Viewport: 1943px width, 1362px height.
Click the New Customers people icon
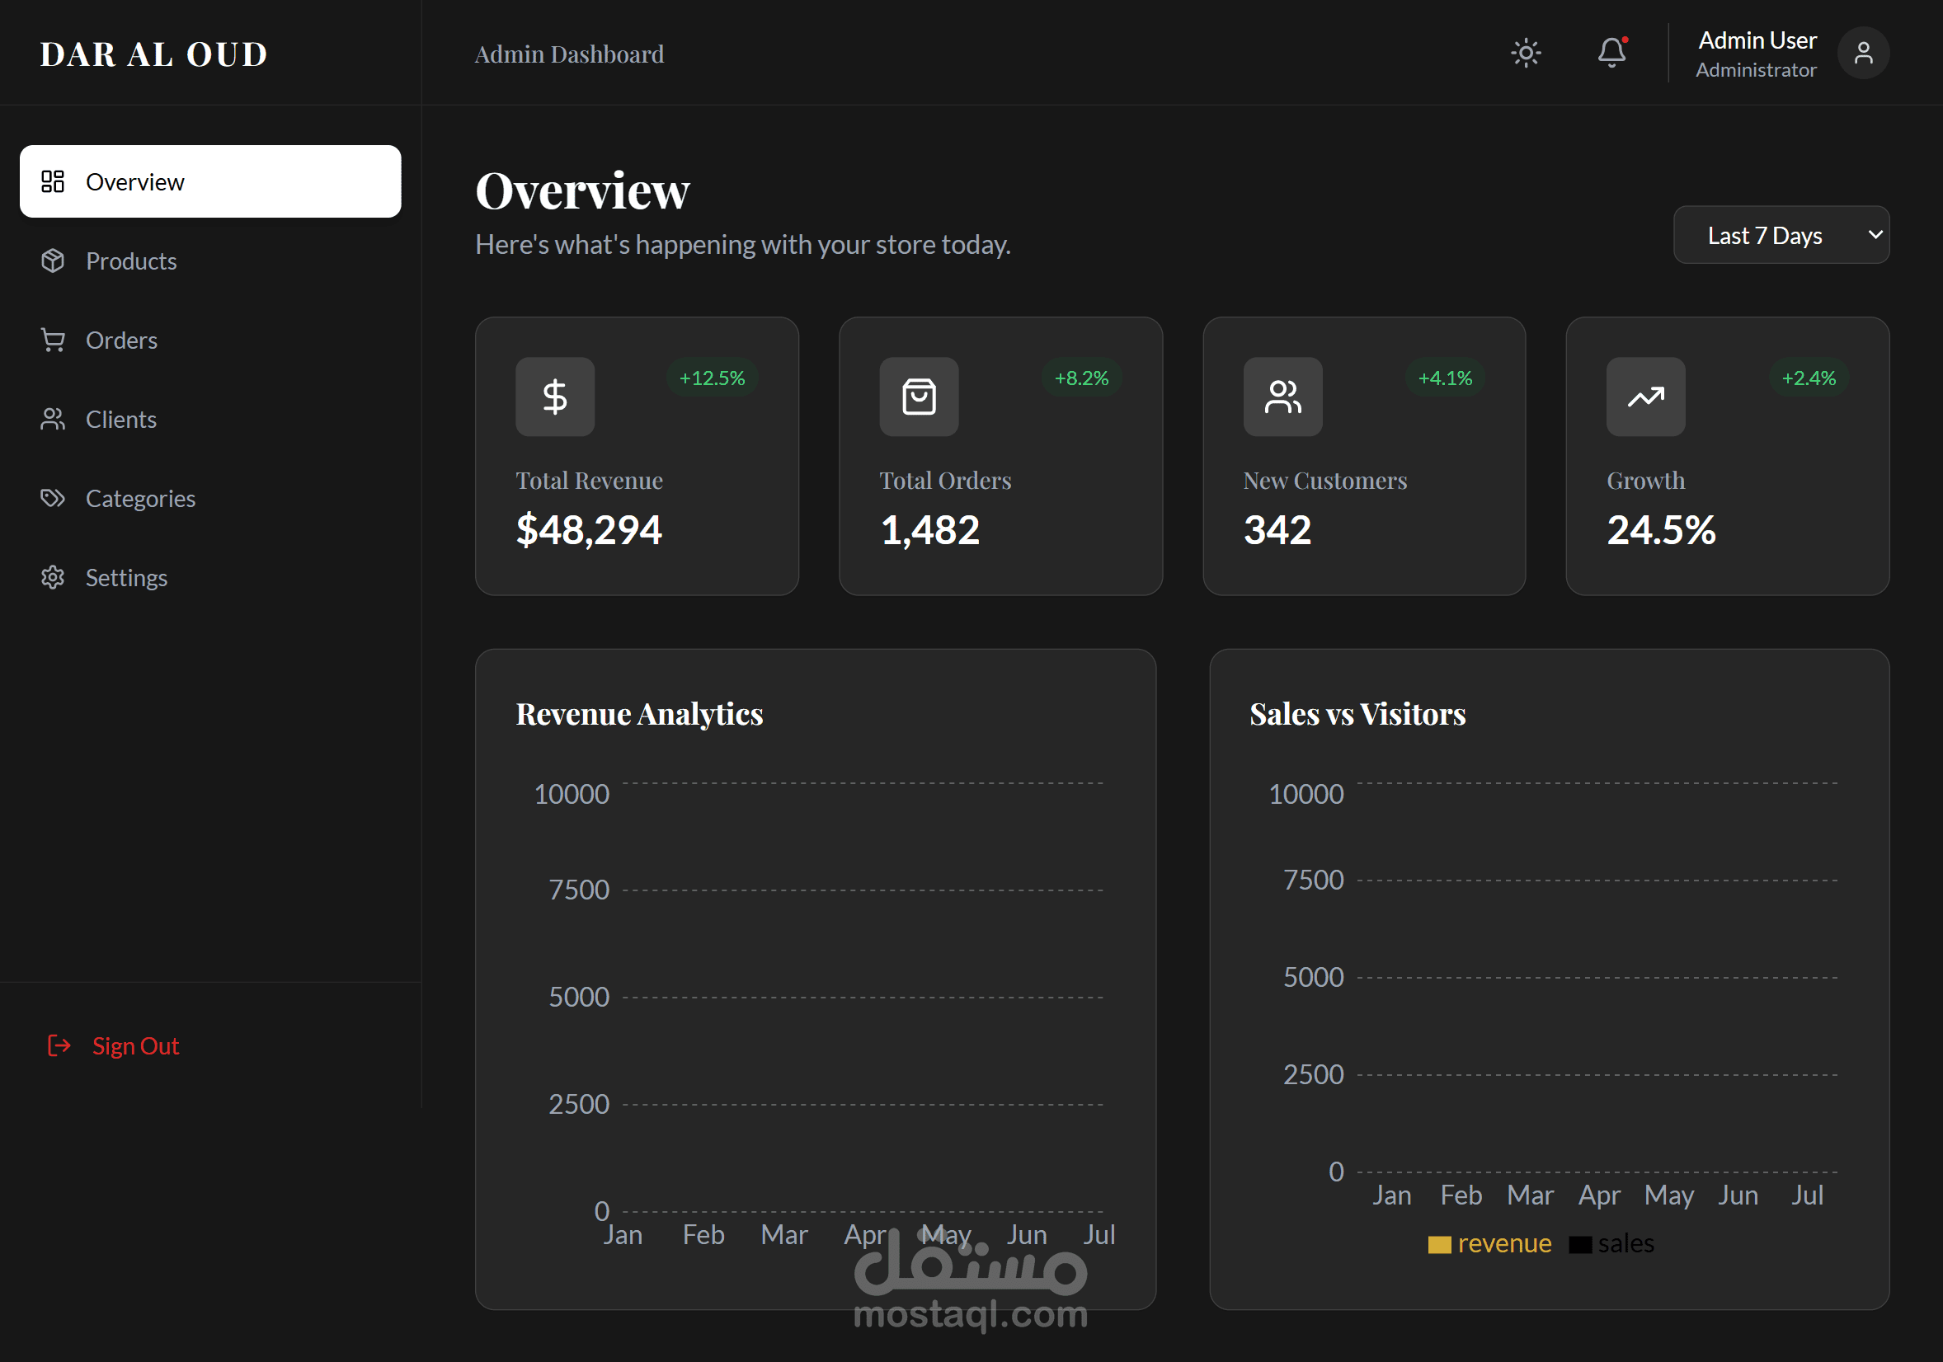point(1282,397)
